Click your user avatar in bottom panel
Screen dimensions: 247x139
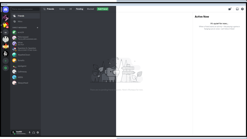(13, 132)
